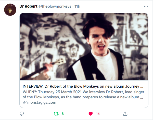Open the three-dot more options menu
Screen dimensions: 153x120
pyautogui.click(x=146, y=6)
